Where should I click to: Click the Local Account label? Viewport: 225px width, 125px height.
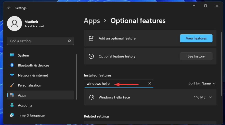click(34, 26)
